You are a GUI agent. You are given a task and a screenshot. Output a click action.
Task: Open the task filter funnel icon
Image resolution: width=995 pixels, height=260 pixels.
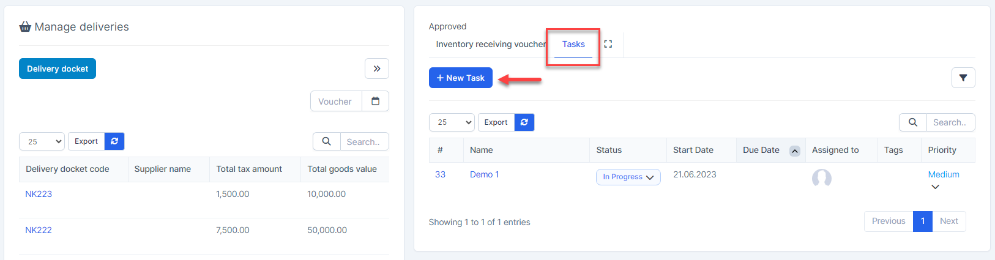(963, 78)
